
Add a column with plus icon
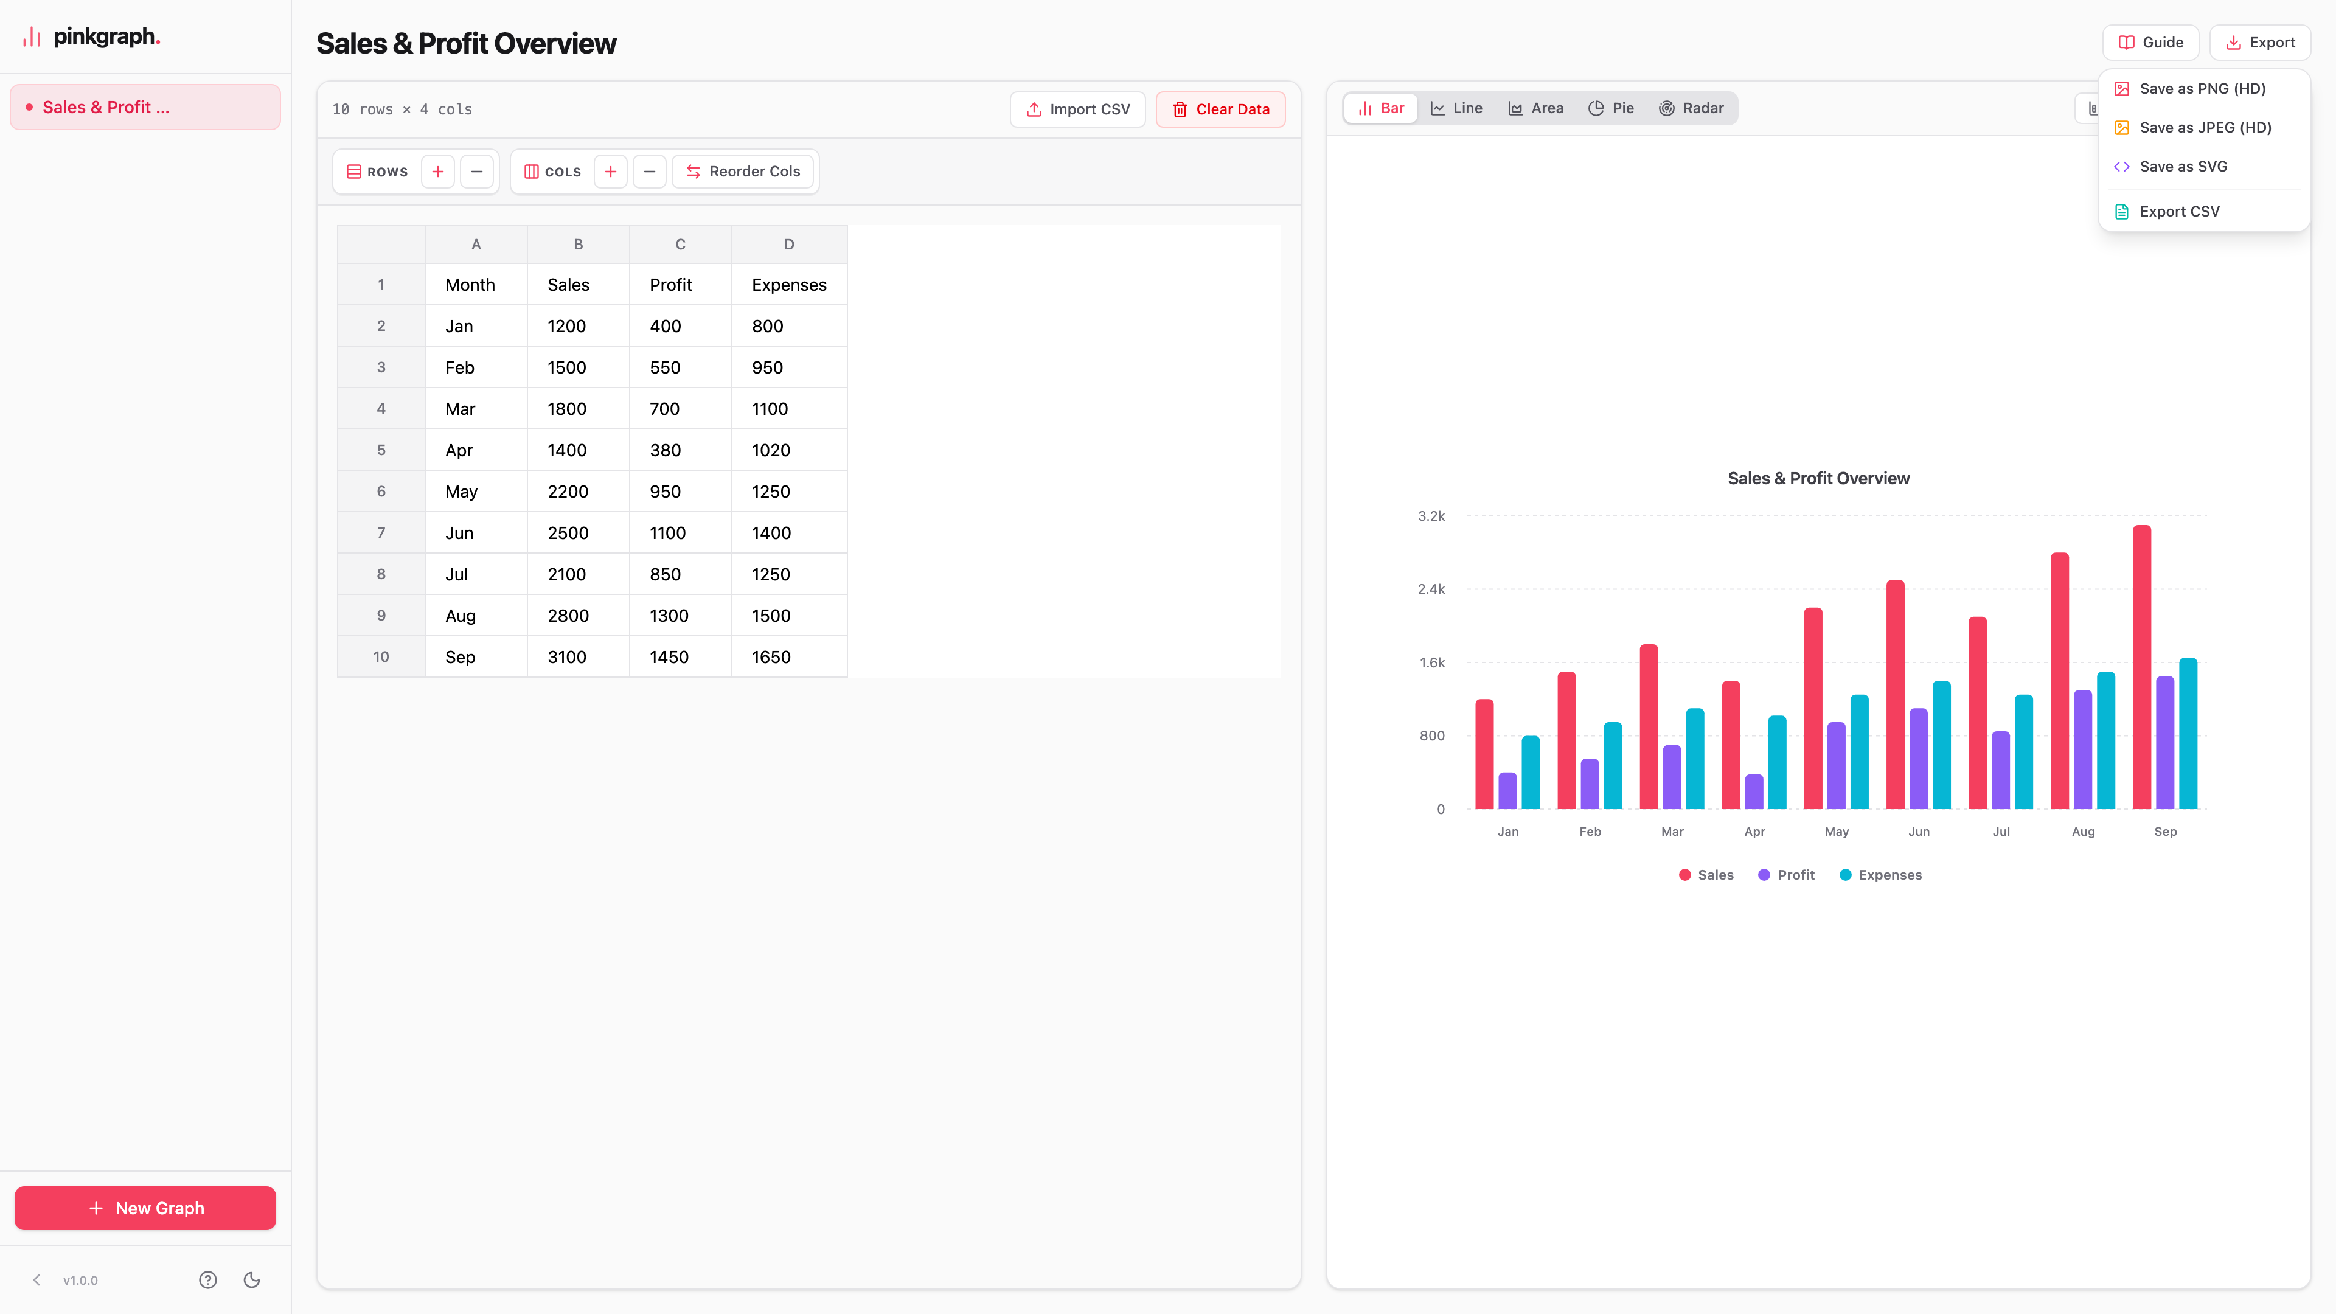610,172
